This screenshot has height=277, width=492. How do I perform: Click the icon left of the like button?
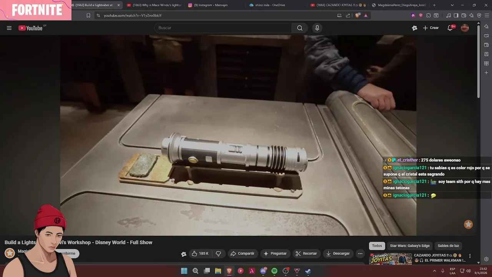click(184, 254)
